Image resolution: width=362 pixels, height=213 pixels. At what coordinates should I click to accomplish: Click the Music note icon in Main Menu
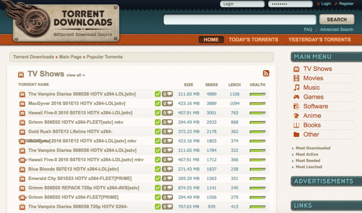(297, 88)
